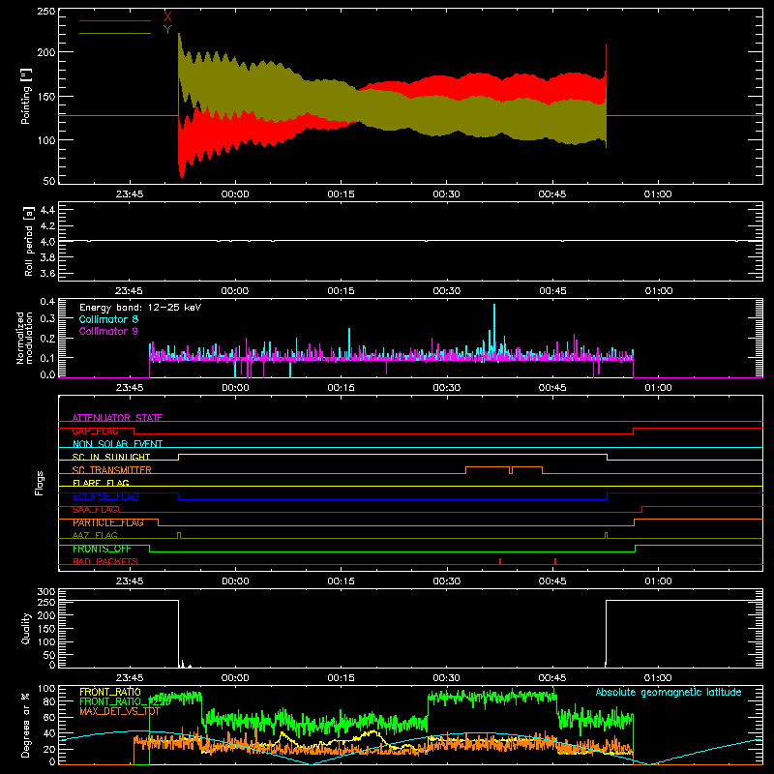The height and width of the screenshot is (774, 774).
Task: Click the 4.4 value on Roll period axis
Action: click(47, 210)
